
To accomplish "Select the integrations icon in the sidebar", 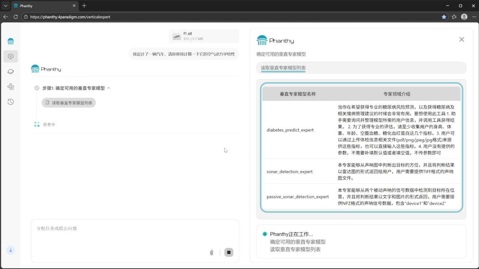I will coord(11,86).
